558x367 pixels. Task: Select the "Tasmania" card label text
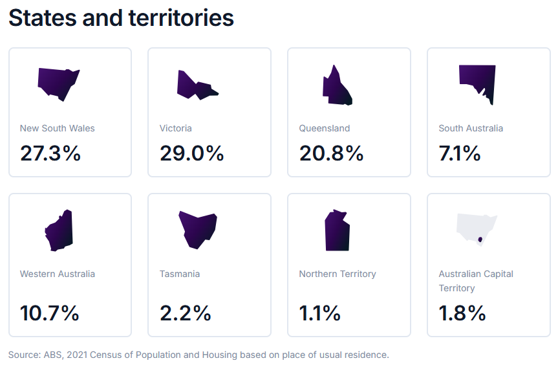coord(180,274)
